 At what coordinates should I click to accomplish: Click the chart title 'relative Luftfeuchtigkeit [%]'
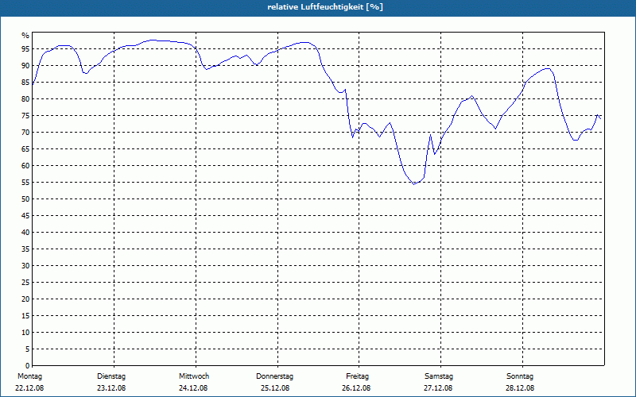[325, 7]
